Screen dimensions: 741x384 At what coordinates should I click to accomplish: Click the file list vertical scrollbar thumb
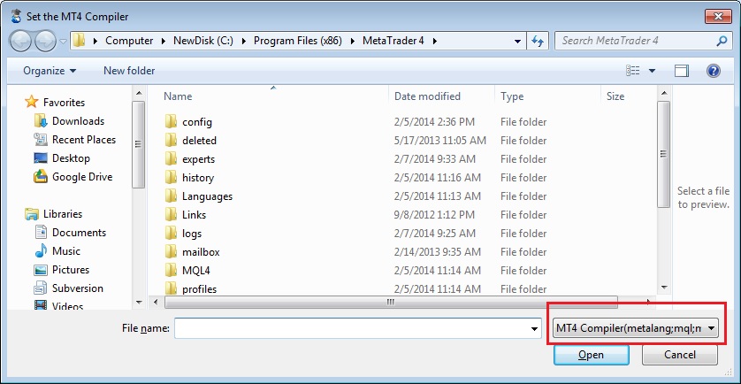(x=663, y=154)
